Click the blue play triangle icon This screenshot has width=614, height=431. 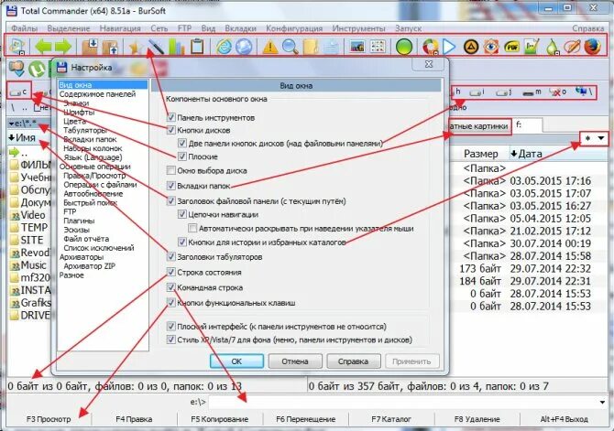(449, 47)
